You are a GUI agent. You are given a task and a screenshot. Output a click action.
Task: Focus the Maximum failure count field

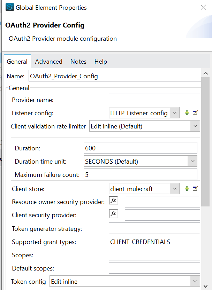[140, 174]
